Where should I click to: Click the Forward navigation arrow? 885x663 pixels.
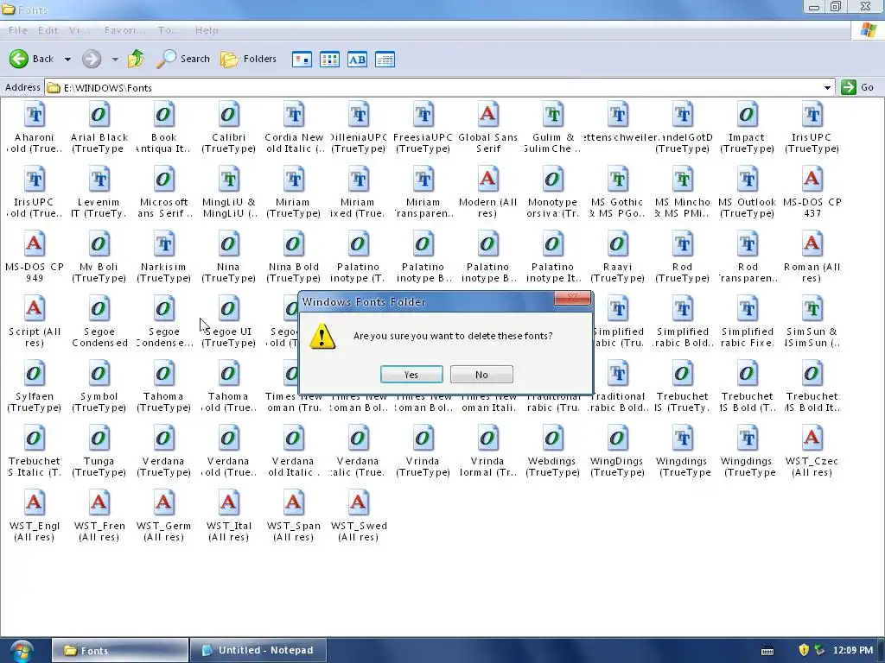(x=92, y=59)
